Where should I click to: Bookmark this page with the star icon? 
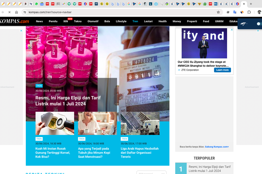coord(218,12)
